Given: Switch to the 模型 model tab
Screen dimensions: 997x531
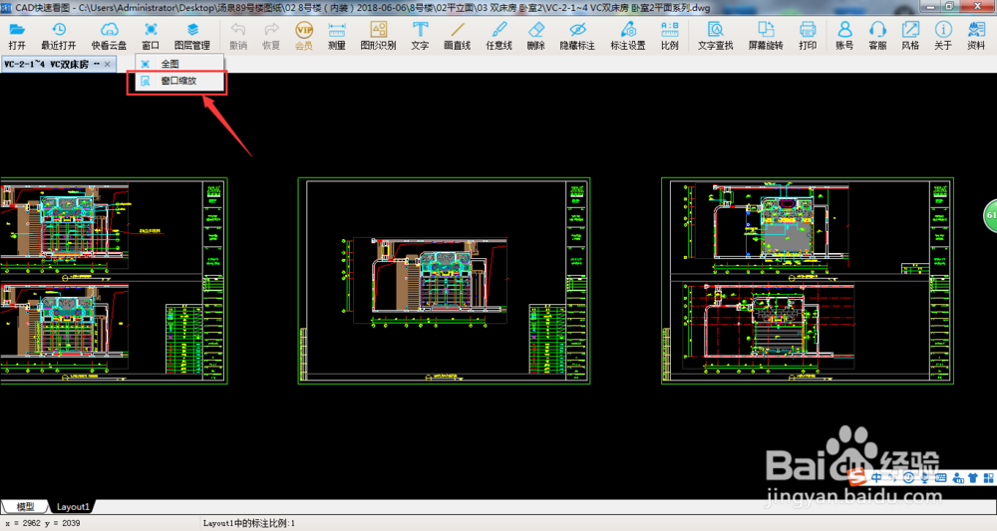Looking at the screenshot, I should click(25, 507).
